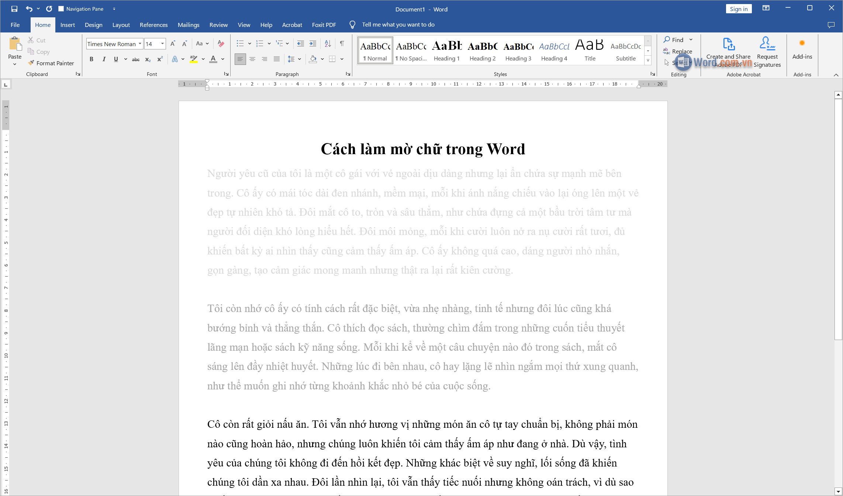
Task: Apply the Title style
Action: click(590, 51)
